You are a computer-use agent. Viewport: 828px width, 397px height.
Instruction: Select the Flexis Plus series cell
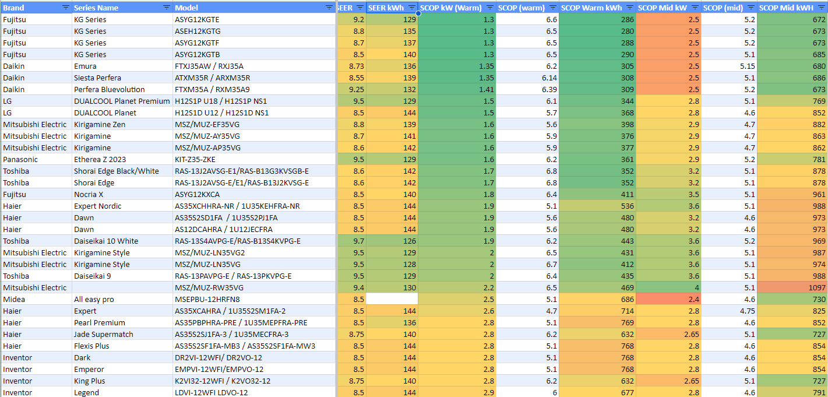coord(122,346)
